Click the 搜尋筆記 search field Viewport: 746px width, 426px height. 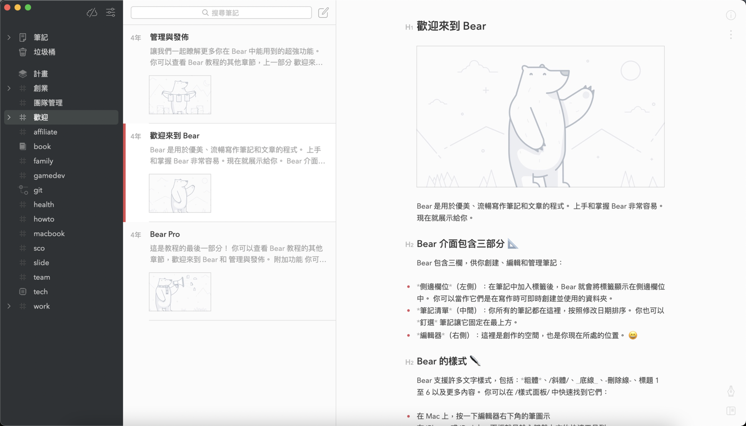221,13
